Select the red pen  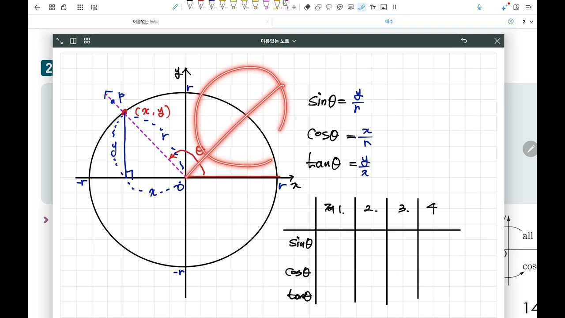tap(201, 5)
